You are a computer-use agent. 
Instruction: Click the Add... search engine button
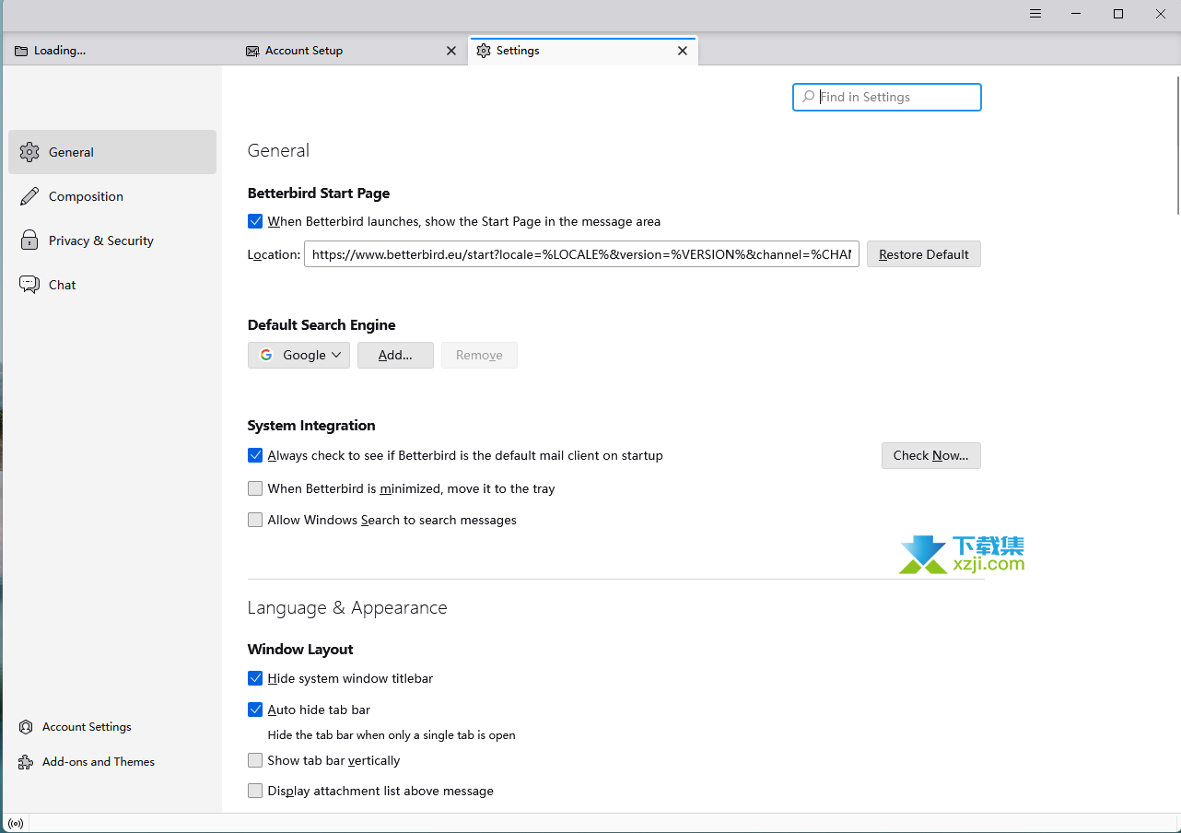coord(395,355)
